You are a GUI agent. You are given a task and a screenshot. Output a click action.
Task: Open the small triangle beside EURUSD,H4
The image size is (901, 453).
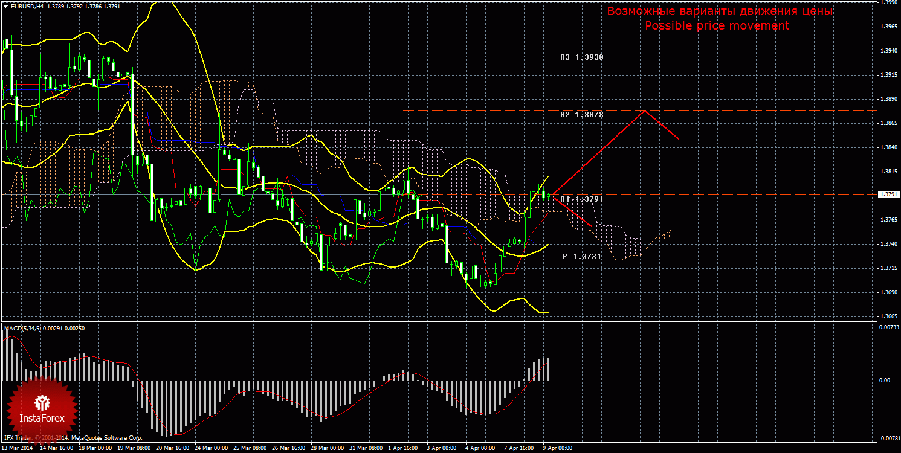(5, 6)
